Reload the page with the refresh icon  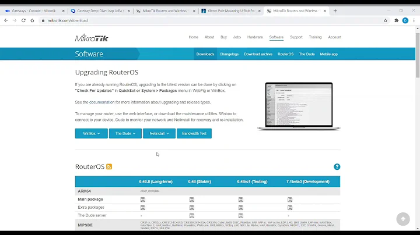click(x=23, y=20)
